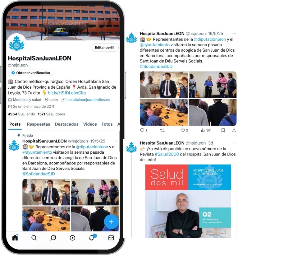Expand three-dot menu on right 19/5/25 post
This screenshot has width=288, height=255.
(x=234, y=34)
